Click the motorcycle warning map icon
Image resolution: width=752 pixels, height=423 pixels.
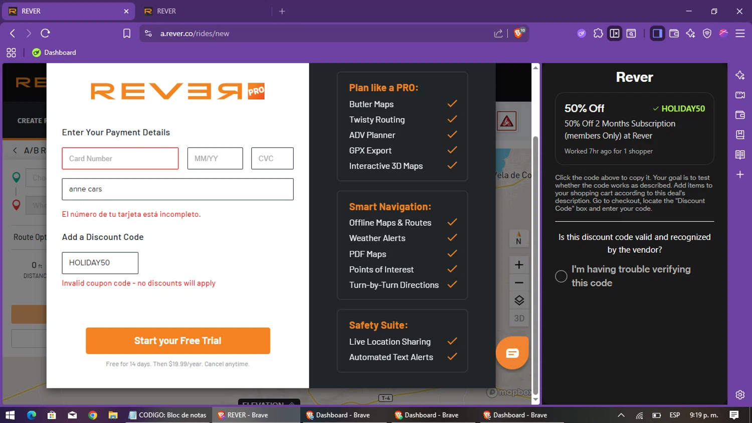click(x=507, y=121)
